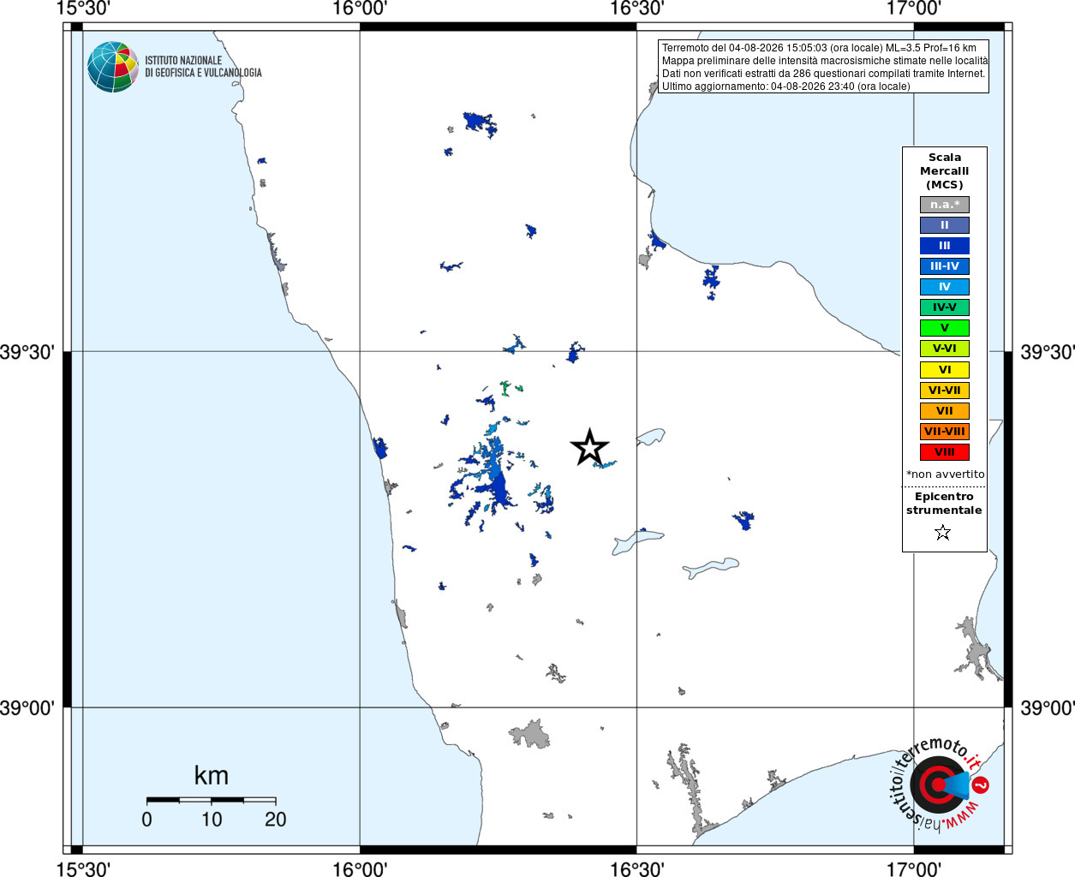Click the bottom 16°30' longitude label
Screen dimensions: 1075x877
[636, 868]
